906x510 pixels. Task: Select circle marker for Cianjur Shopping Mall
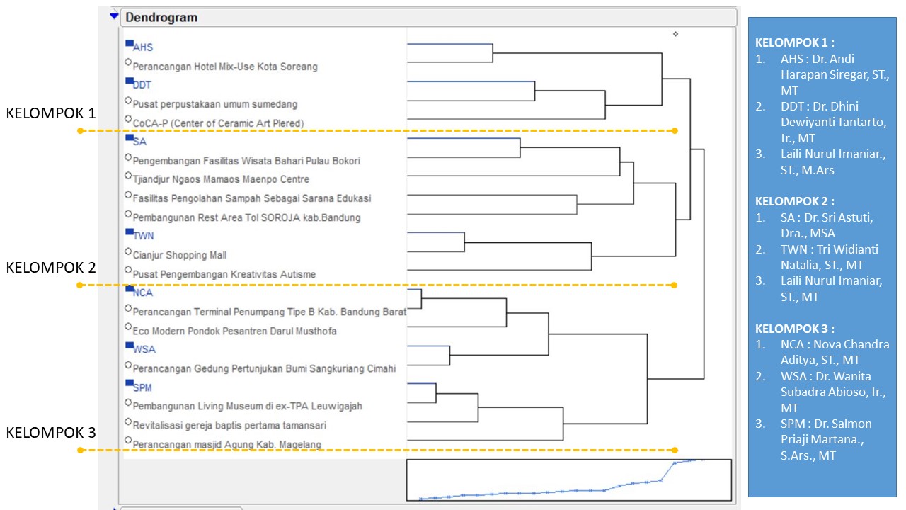point(128,251)
